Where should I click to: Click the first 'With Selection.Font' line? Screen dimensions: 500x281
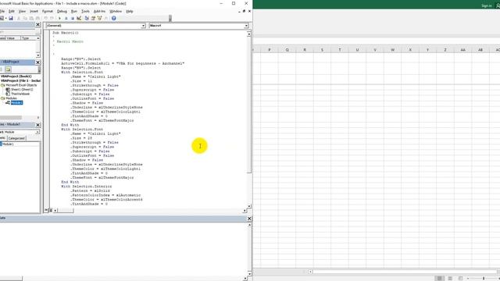click(x=82, y=73)
